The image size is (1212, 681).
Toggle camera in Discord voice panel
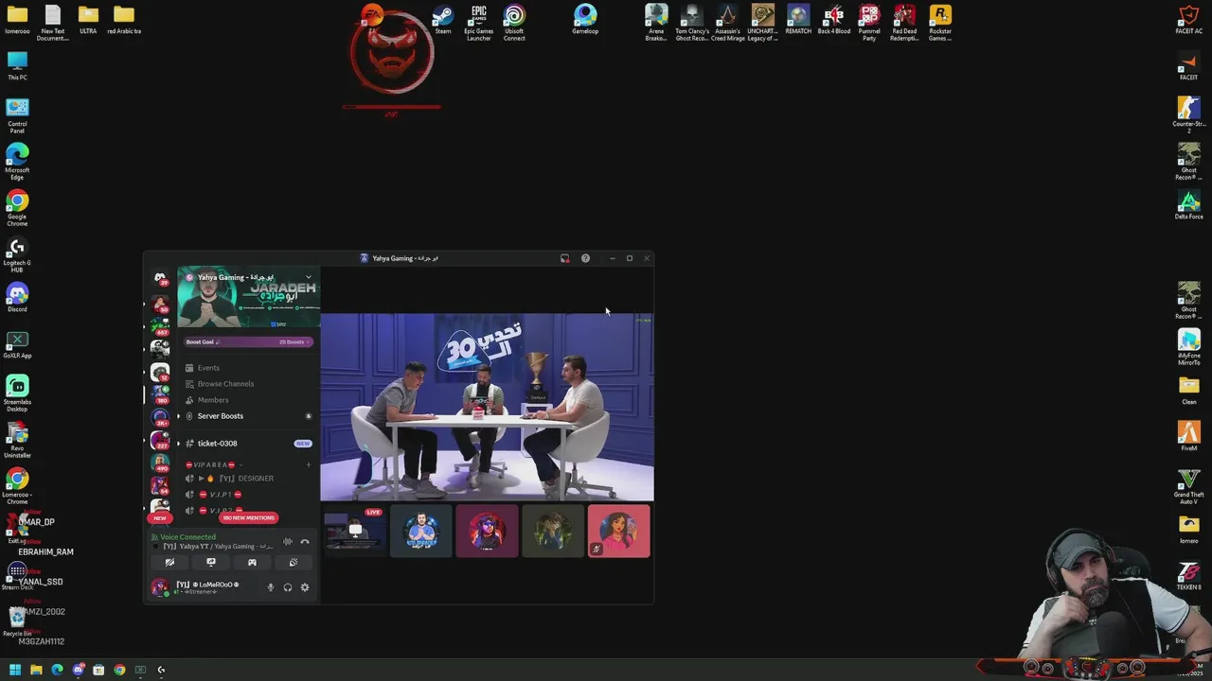(169, 562)
